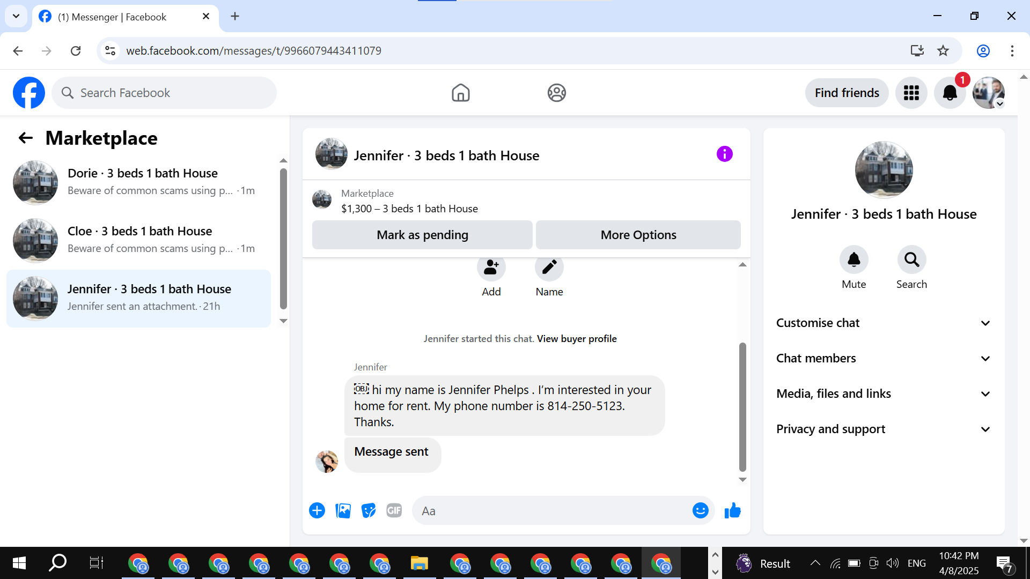Image resolution: width=1030 pixels, height=579 pixels.
Task: Go to Facebook Home tab
Action: tap(460, 93)
